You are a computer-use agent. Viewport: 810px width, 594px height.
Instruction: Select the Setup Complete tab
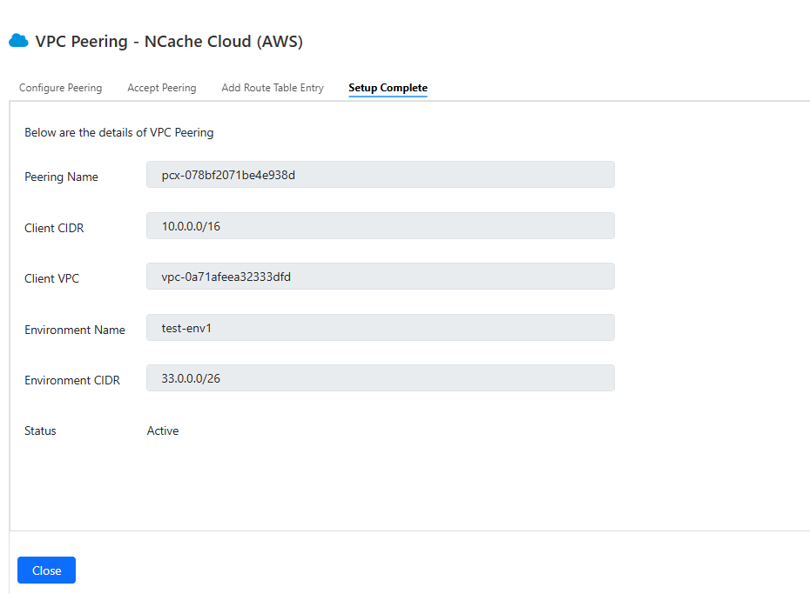pos(388,88)
